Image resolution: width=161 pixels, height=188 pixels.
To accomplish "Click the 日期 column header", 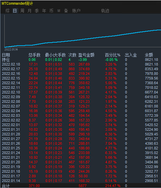I will point(6,55).
